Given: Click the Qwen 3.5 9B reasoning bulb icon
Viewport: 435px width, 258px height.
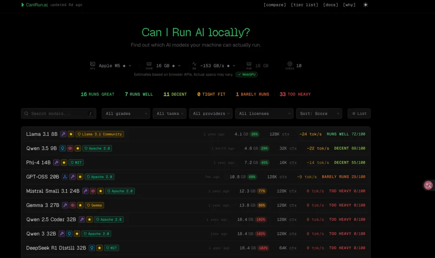Looking at the screenshot, I should (x=62, y=148).
